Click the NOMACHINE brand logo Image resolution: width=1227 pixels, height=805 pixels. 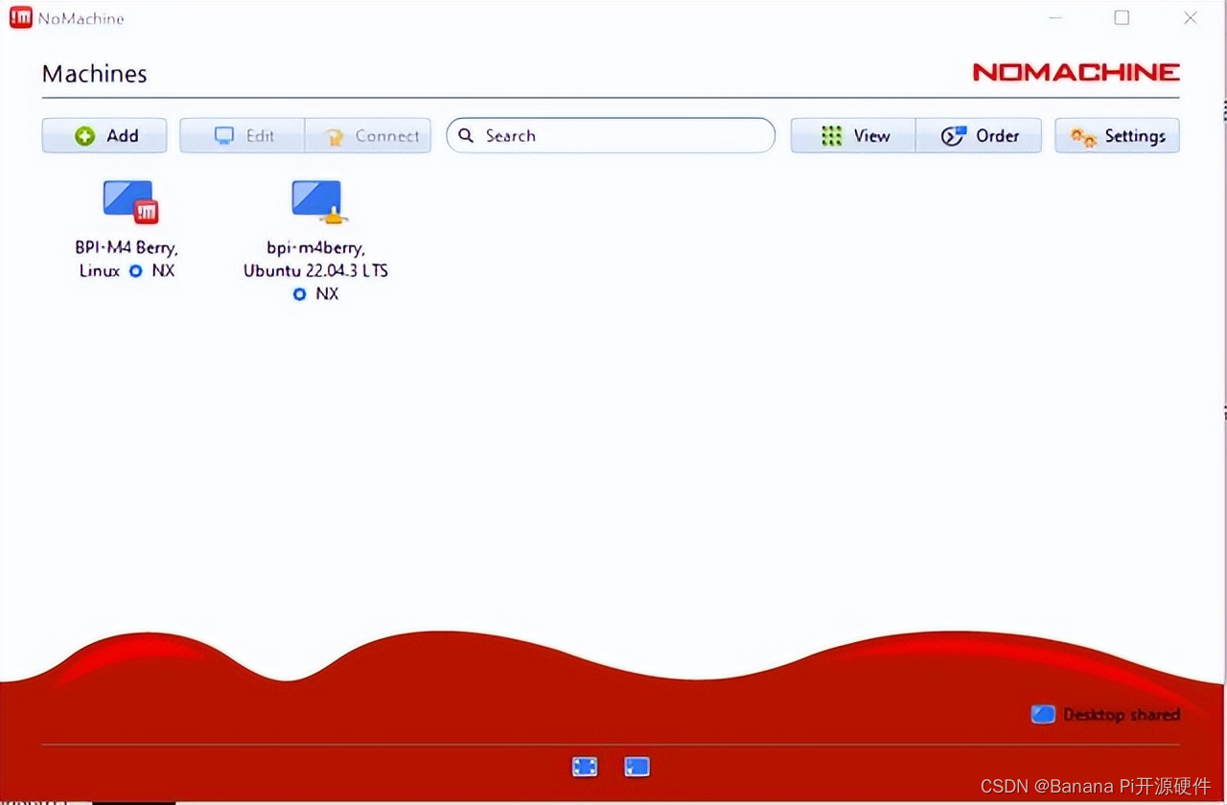tap(1076, 72)
